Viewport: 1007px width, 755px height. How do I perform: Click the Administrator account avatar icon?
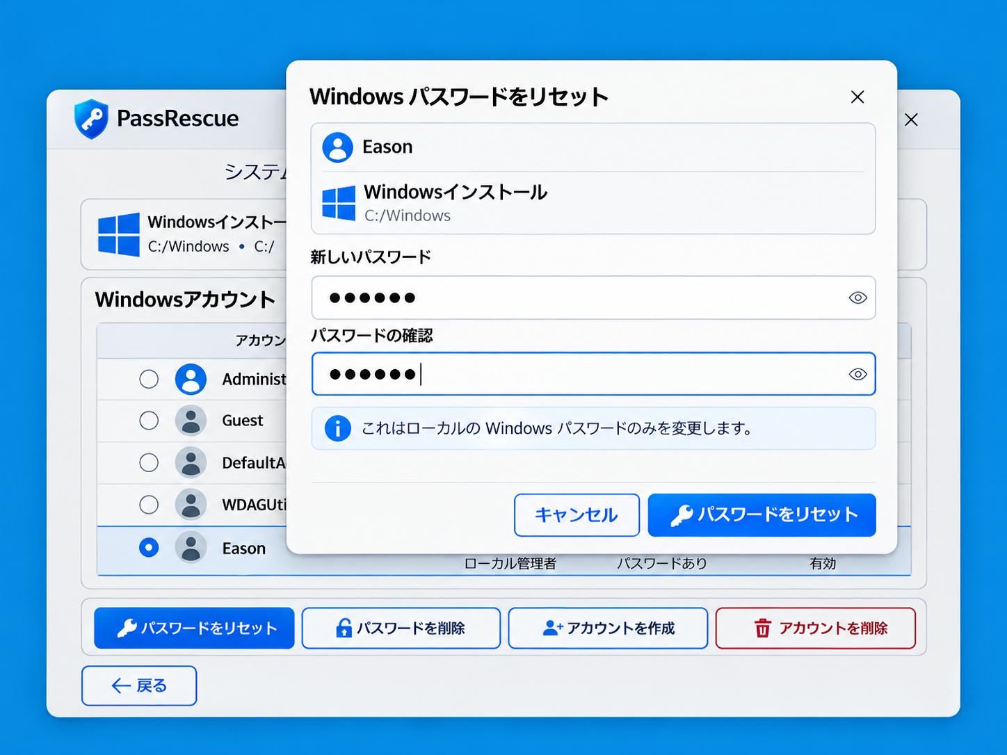[x=191, y=379]
